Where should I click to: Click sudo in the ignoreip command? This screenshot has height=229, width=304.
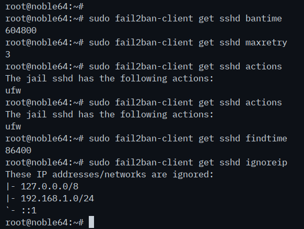point(99,163)
